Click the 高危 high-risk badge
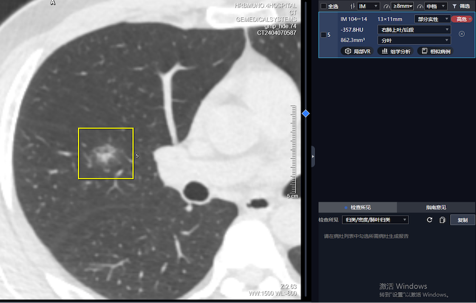The height and width of the screenshot is (303, 476). coord(462,19)
